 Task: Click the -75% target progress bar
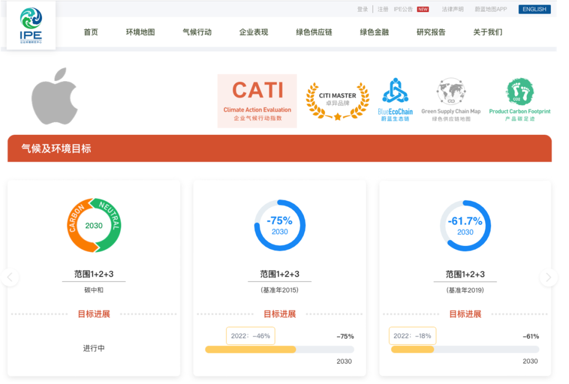point(280,350)
